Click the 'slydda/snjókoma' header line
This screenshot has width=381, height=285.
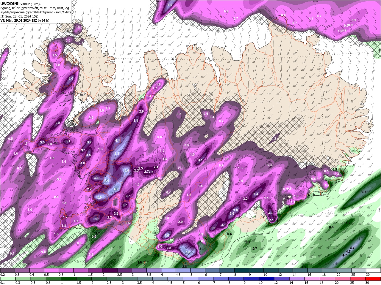pos(36,12)
